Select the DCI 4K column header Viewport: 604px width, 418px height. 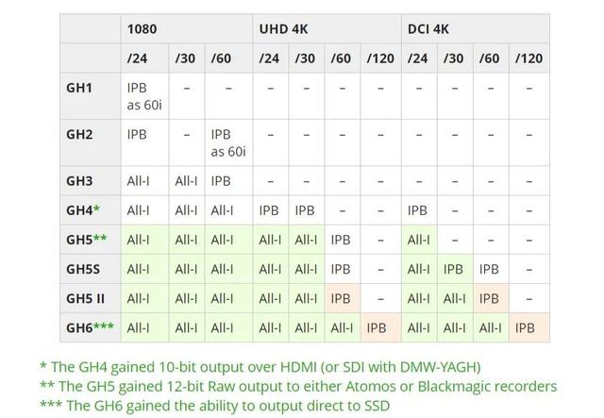point(476,29)
